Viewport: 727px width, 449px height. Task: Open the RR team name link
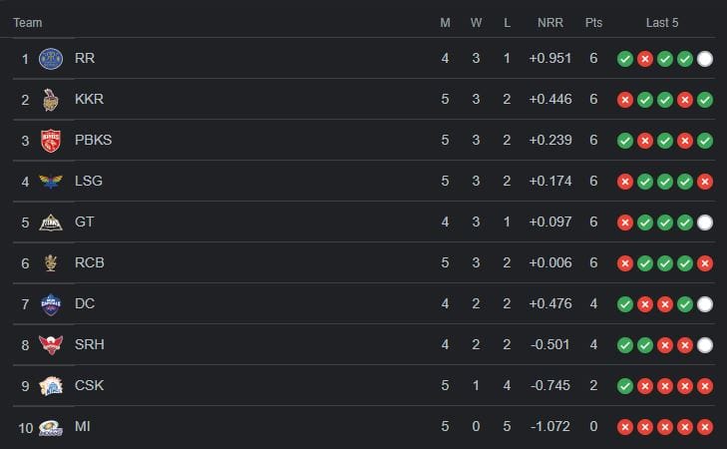pos(85,59)
